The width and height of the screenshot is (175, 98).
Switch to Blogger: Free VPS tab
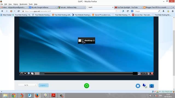click(x=157, y=7)
